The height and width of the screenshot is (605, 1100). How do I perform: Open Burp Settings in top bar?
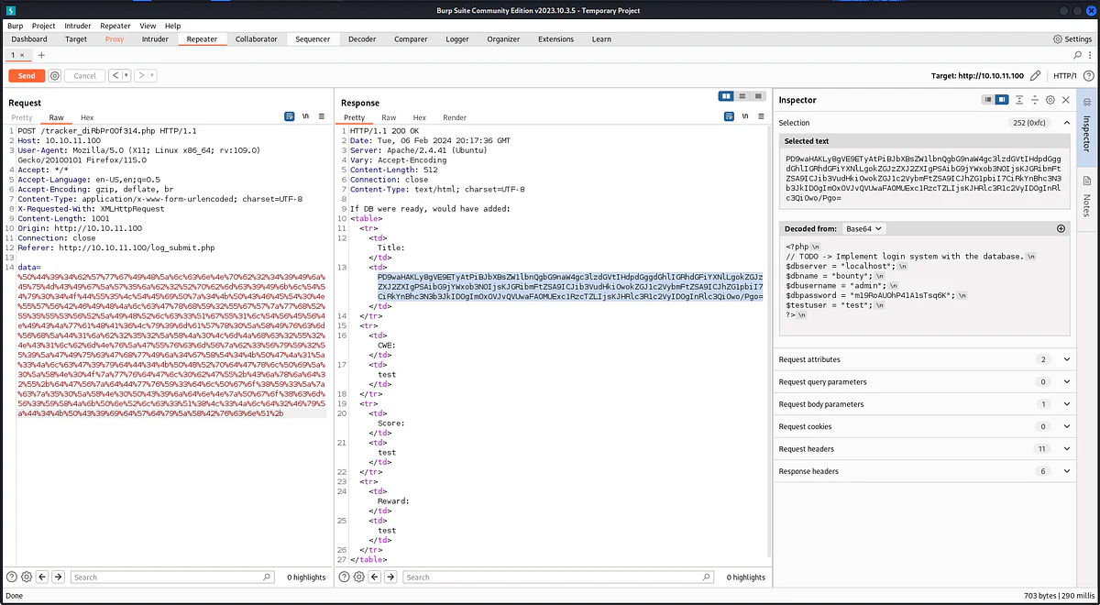[x=1072, y=39]
